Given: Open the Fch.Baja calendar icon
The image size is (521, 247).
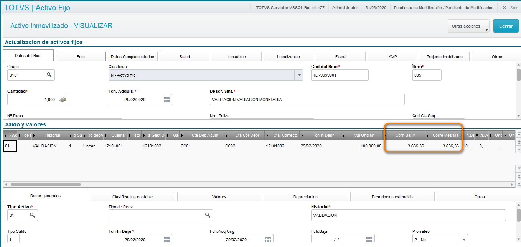Looking at the screenshot, I should [369, 240].
